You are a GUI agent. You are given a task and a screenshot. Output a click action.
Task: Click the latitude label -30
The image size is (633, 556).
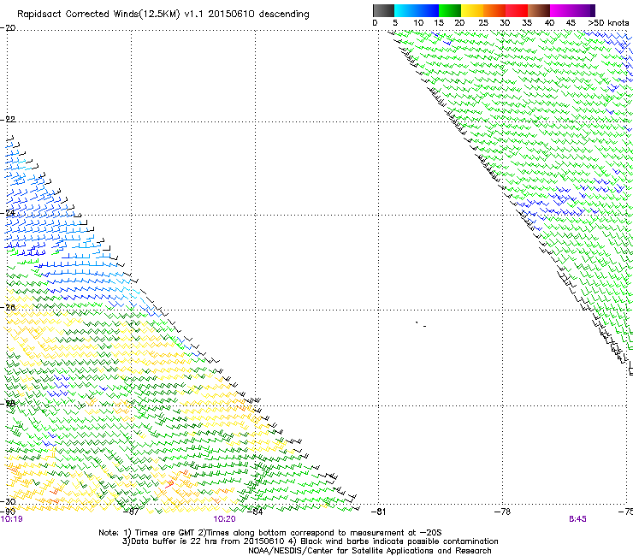click(8, 501)
